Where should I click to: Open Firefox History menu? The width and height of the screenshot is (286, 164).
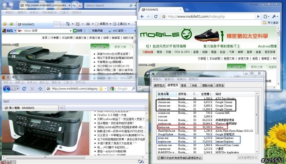43,82
